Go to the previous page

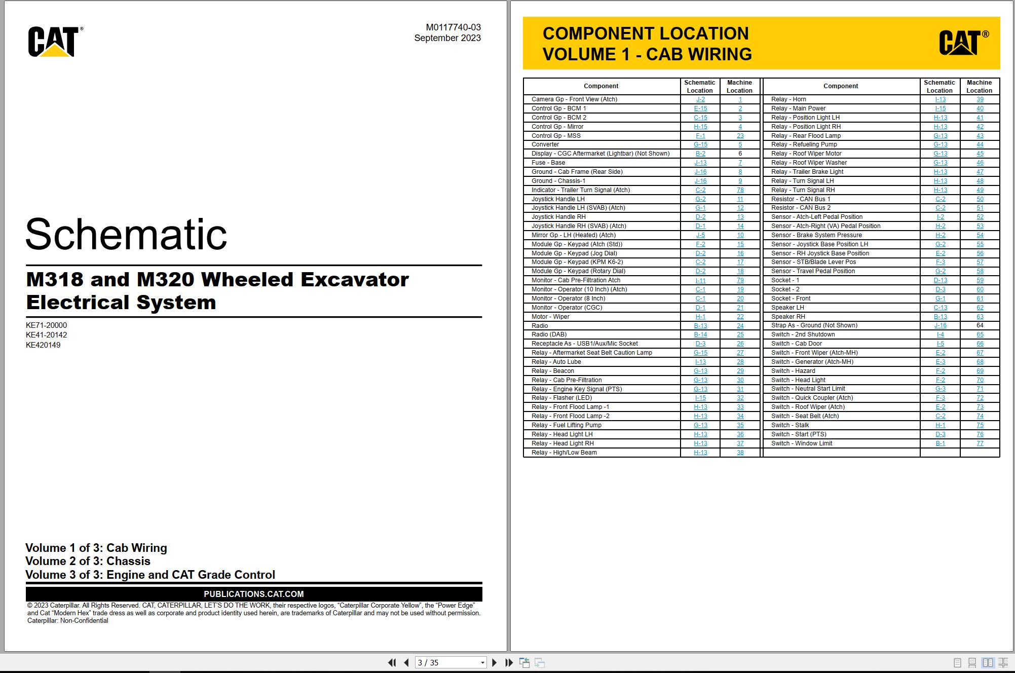406,662
